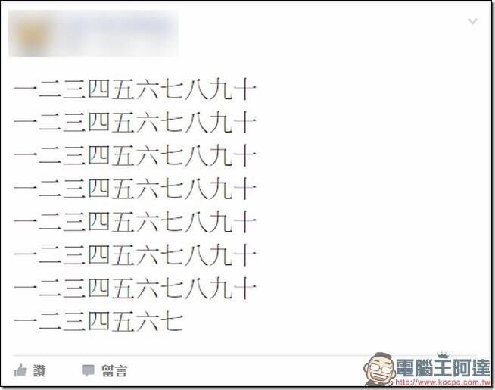Image resolution: width=495 pixels, height=390 pixels.
Task: Open the www.kocpc.com.tw watermark link
Action: tap(443, 382)
